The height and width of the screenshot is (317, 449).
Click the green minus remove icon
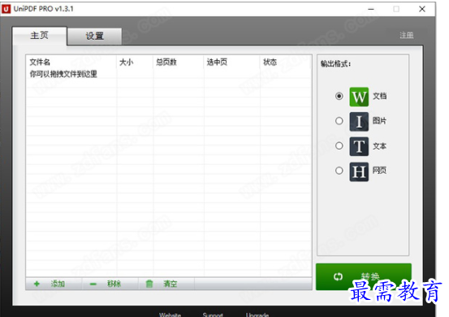pos(93,284)
